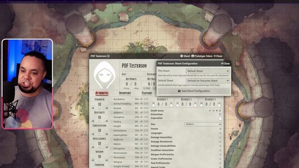Toggle Arcana proficiency marker

(112, 108)
